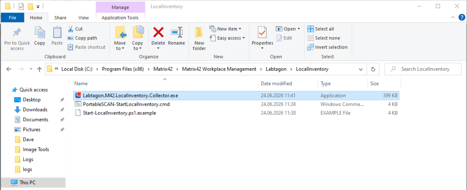Click the Edit ribbon button
Screen dimensions: 467x190
coord(284,38)
